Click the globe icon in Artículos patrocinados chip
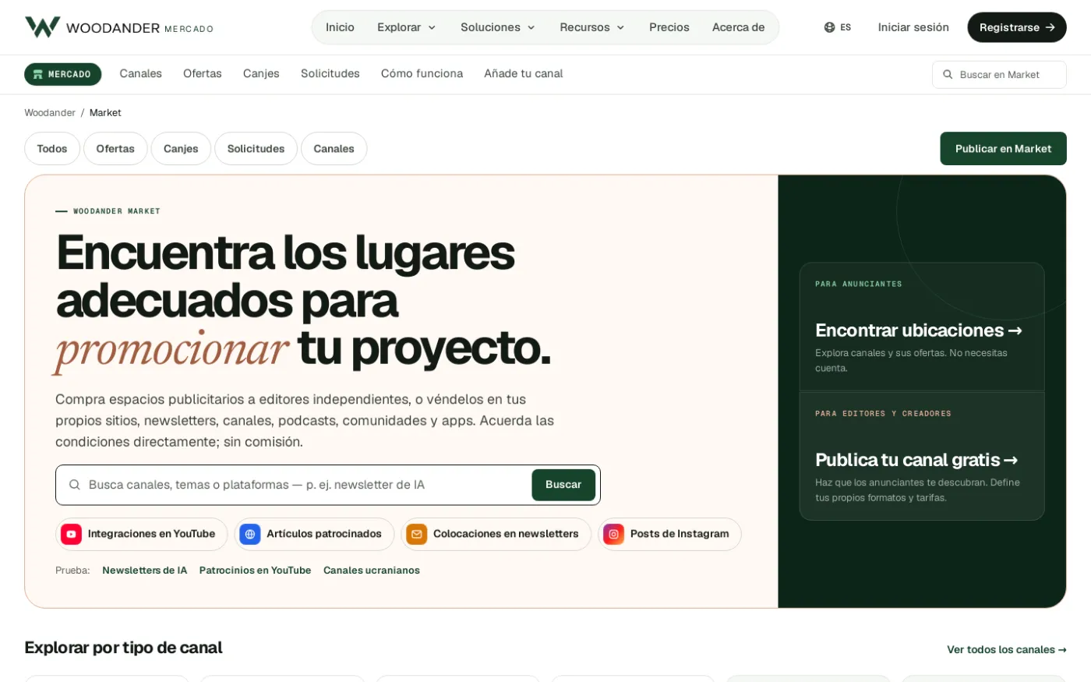 click(x=250, y=534)
